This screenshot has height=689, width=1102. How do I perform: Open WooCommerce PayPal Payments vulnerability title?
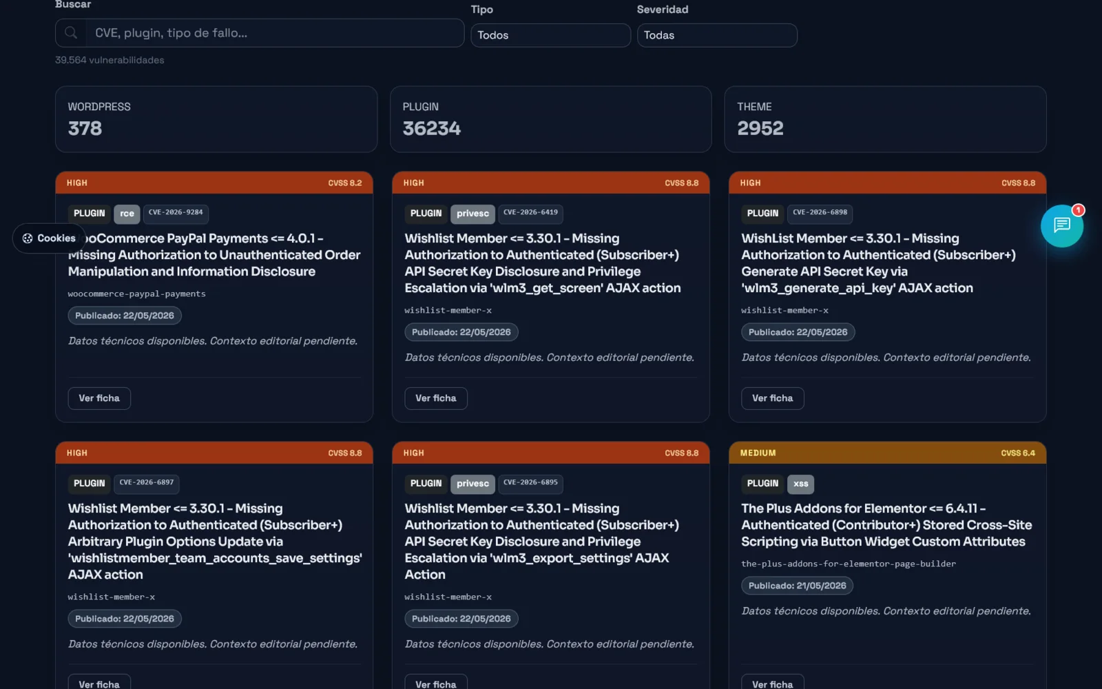pyautogui.click(x=214, y=255)
